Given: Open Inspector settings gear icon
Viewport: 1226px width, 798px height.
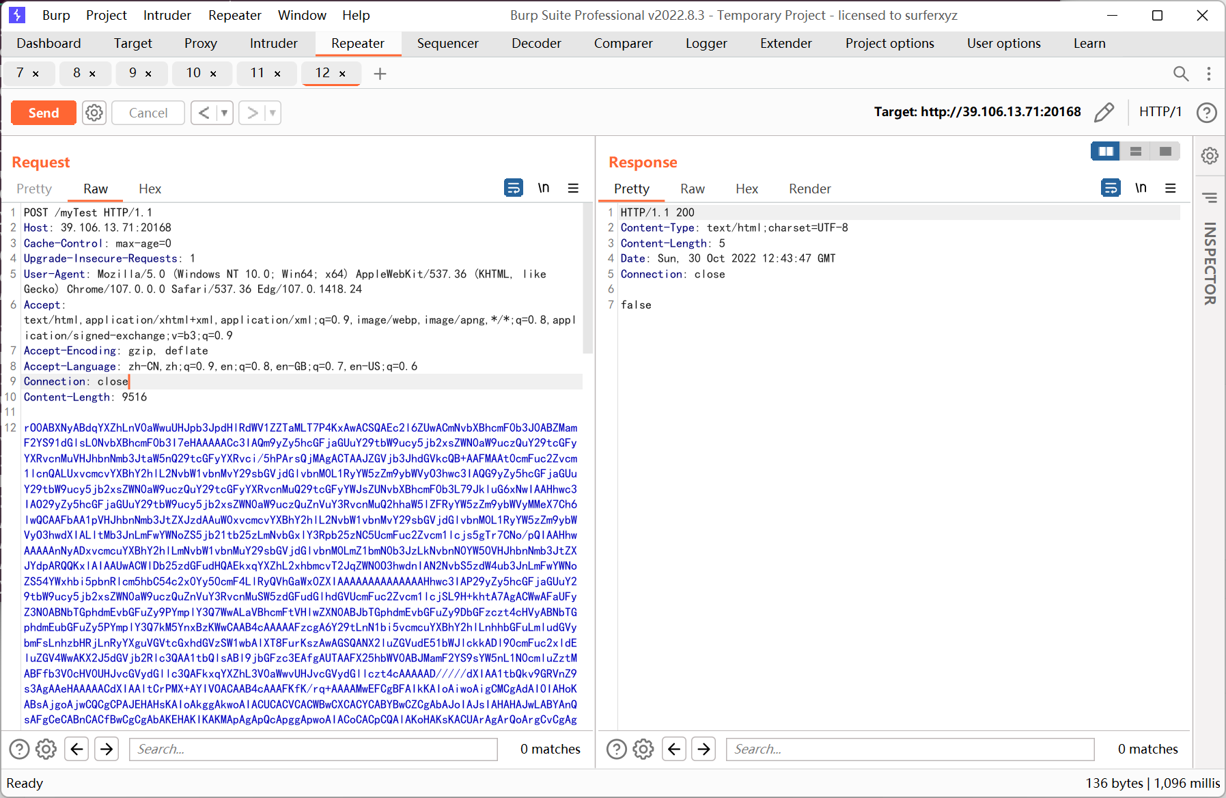Looking at the screenshot, I should click(1210, 156).
